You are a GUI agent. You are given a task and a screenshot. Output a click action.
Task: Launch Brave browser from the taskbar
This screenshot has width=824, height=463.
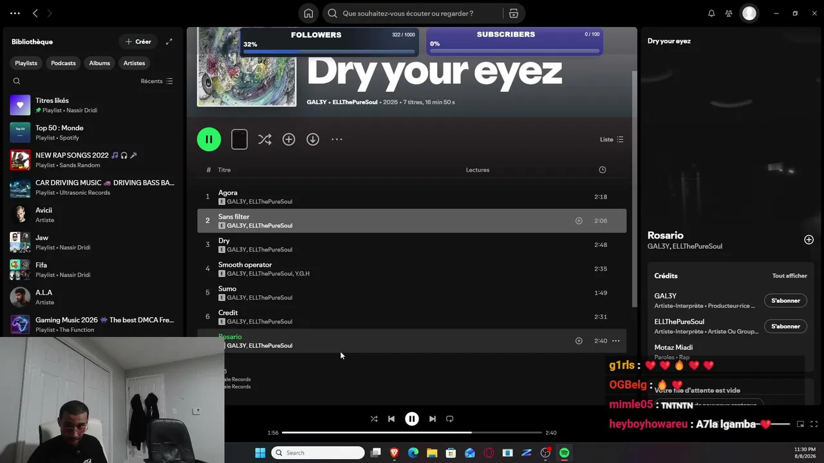pyautogui.click(x=395, y=453)
